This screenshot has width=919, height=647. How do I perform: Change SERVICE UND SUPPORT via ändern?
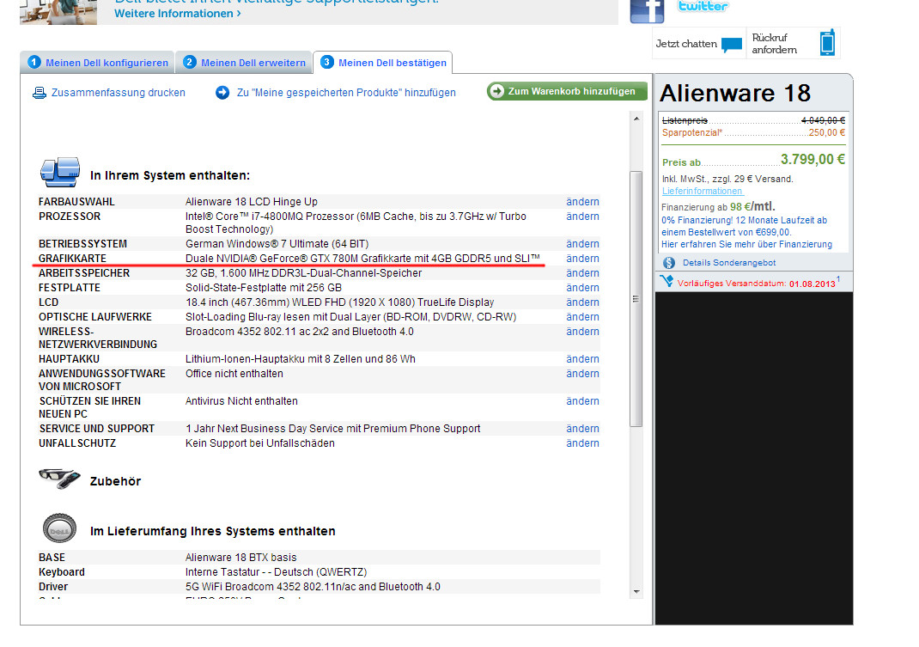pyautogui.click(x=582, y=429)
